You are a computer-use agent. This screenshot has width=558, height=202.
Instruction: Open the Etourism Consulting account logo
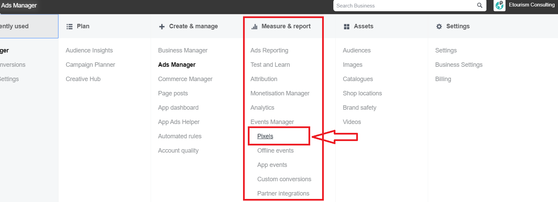pos(499,5)
